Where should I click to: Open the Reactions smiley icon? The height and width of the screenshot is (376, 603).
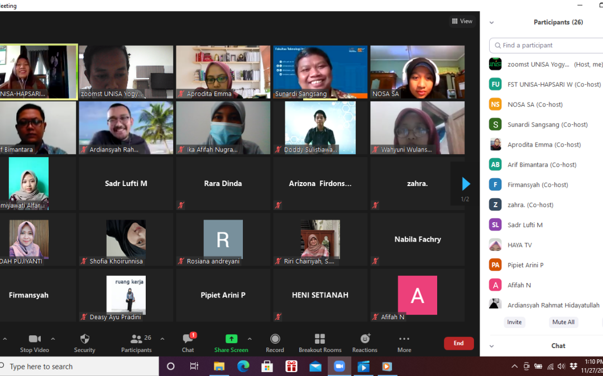365,339
